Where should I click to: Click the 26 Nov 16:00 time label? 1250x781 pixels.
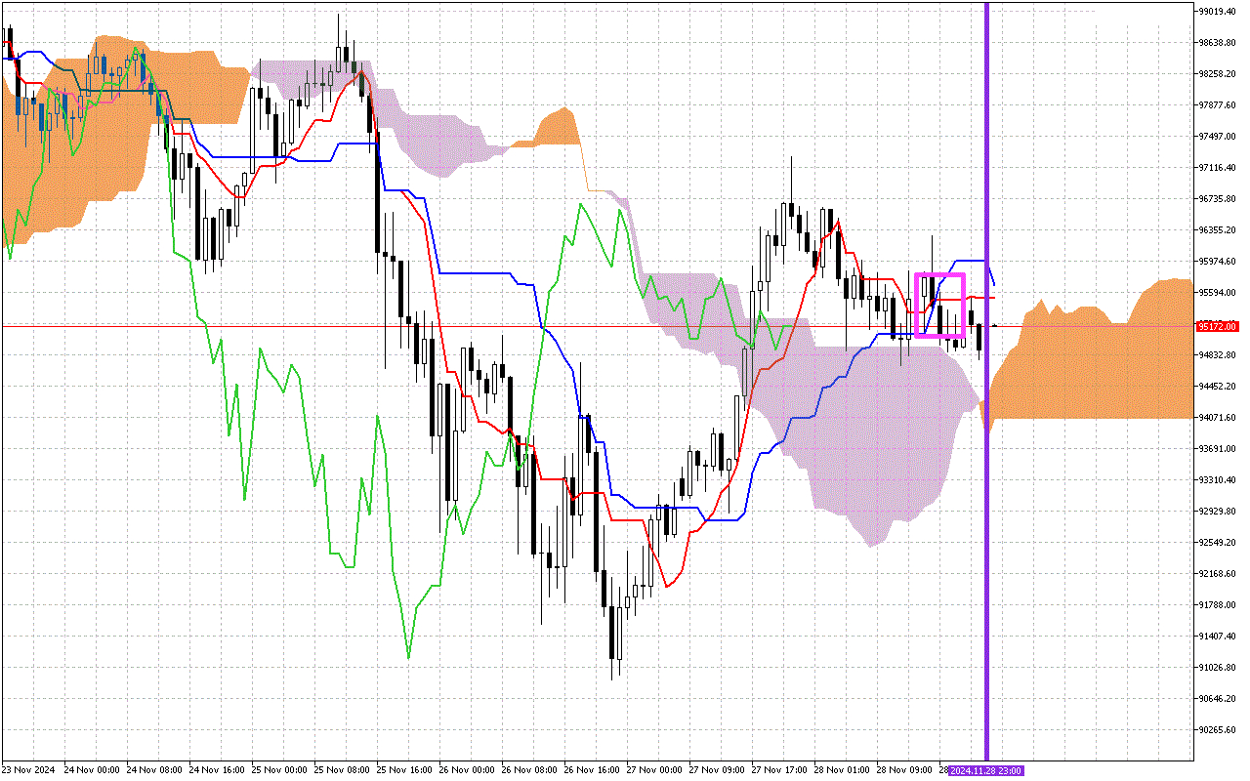(x=592, y=770)
